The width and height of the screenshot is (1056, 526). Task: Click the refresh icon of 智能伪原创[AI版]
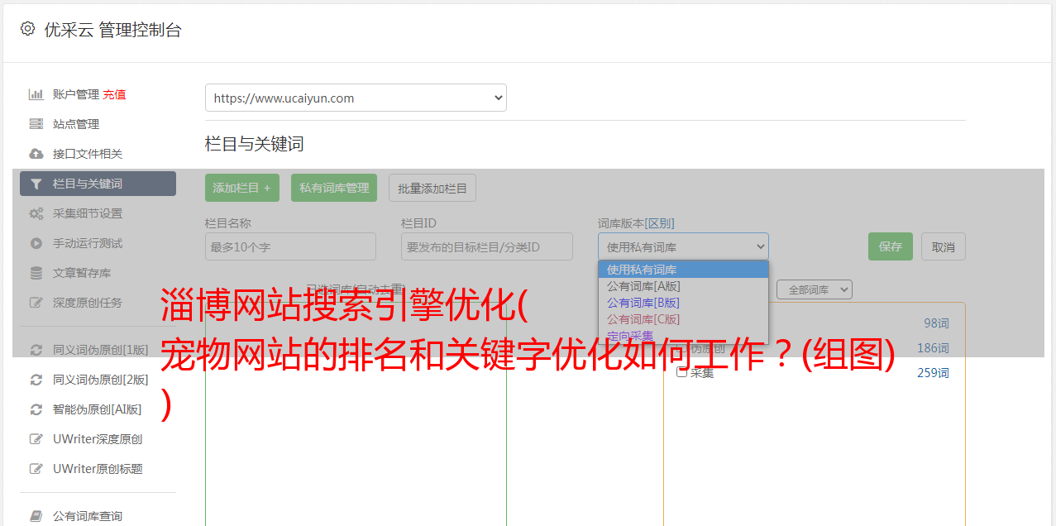point(36,409)
